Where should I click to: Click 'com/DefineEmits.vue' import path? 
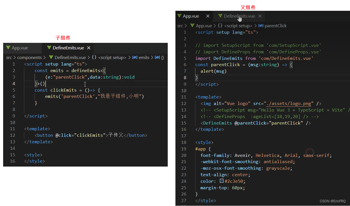coord(286,58)
